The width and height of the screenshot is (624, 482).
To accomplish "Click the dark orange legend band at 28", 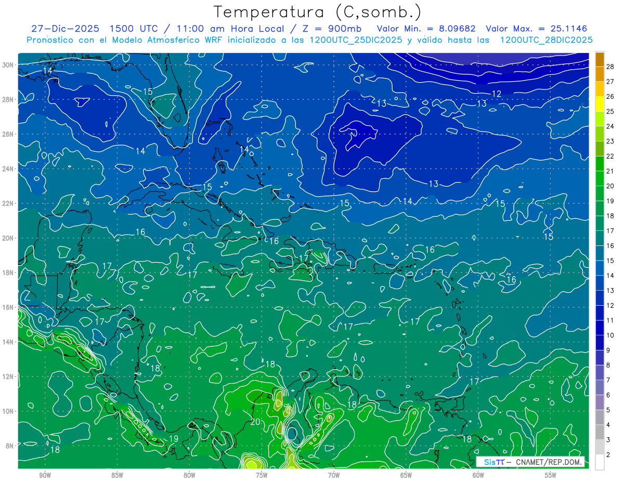I will click(x=600, y=59).
